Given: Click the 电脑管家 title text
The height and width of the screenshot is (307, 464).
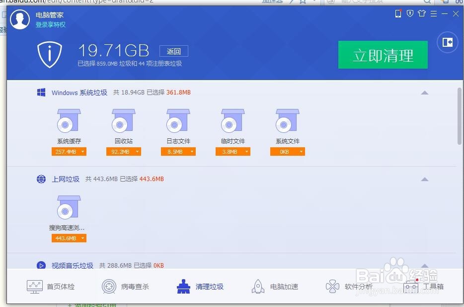Looking at the screenshot, I should click(x=49, y=15).
